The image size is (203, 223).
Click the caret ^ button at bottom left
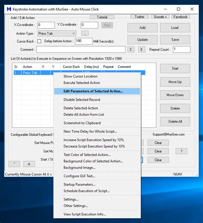[14, 164]
